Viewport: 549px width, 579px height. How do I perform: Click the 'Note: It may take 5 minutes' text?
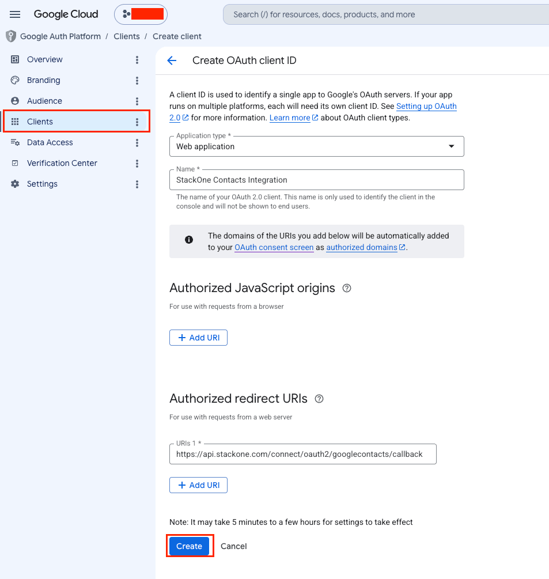291,522
